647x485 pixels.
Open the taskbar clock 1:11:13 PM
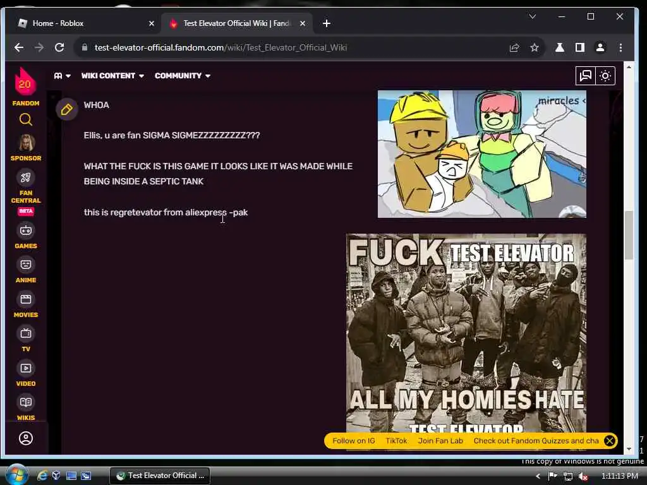(620, 476)
